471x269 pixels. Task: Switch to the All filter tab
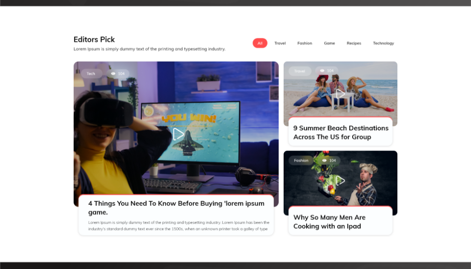pyautogui.click(x=260, y=43)
